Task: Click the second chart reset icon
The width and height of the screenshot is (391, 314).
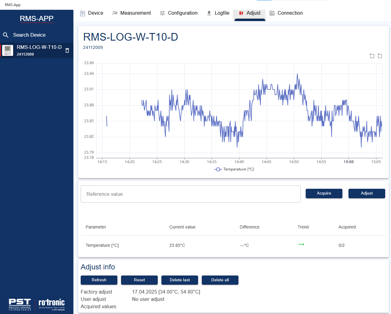Action: point(380,56)
